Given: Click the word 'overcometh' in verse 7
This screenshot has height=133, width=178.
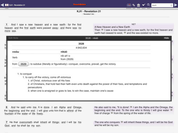Looking at the screenshot, I should point(26,122).
